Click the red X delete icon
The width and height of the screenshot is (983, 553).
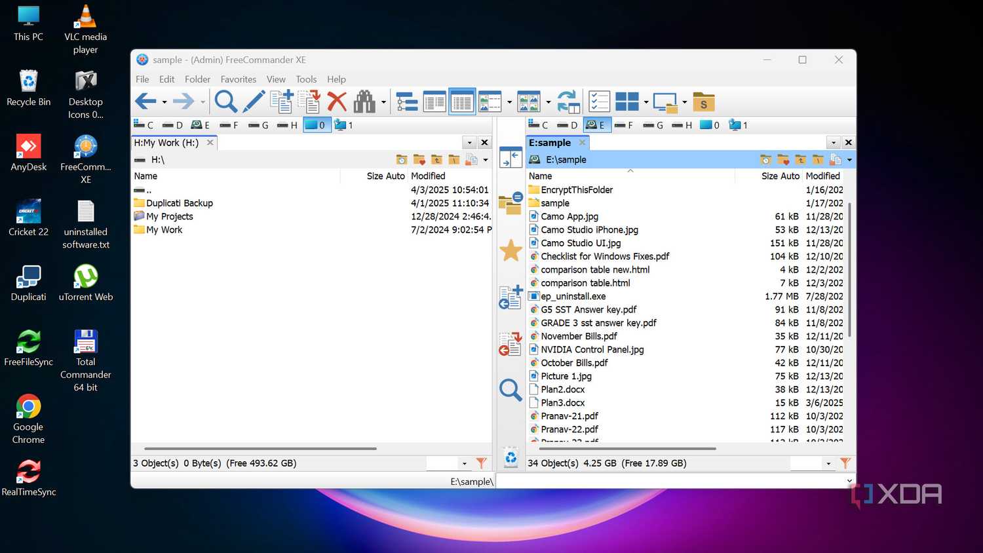337,102
